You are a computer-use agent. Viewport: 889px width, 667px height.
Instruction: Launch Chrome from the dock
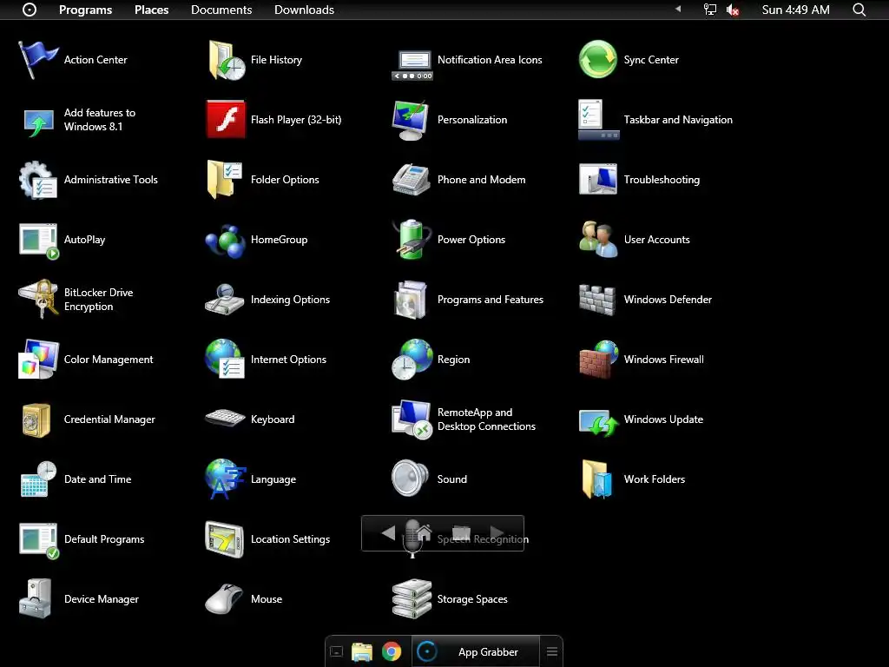pyautogui.click(x=392, y=651)
